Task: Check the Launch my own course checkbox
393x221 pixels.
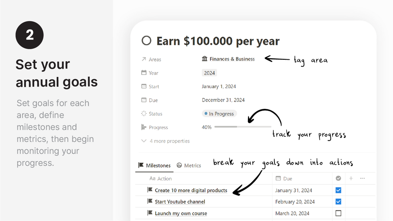Action: click(x=338, y=213)
